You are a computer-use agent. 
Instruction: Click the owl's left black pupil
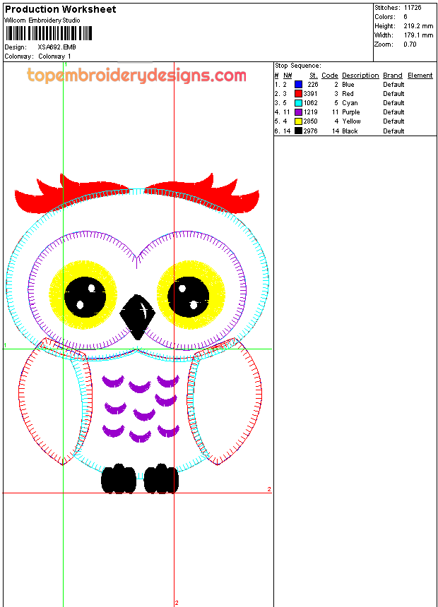[85, 297]
